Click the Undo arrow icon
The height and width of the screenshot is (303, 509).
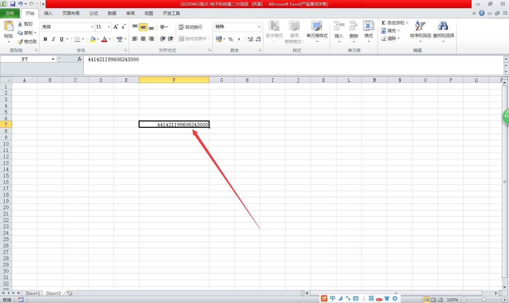click(21, 4)
